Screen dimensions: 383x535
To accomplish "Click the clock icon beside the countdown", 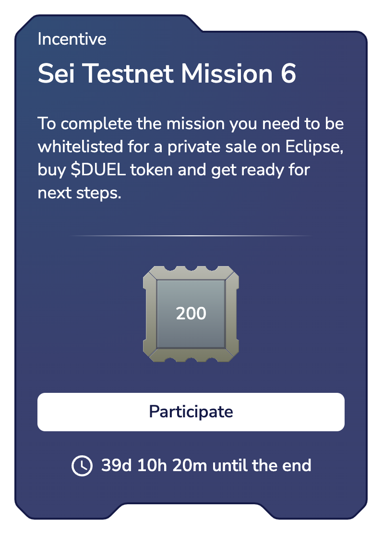I will pyautogui.click(x=82, y=465).
